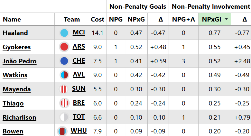Sort by the NPG+A column header

pyautogui.click(x=183, y=20)
